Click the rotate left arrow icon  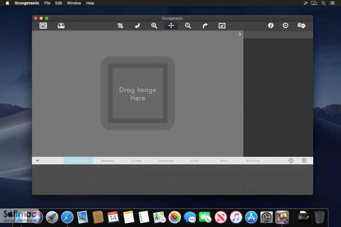pyautogui.click(x=137, y=26)
